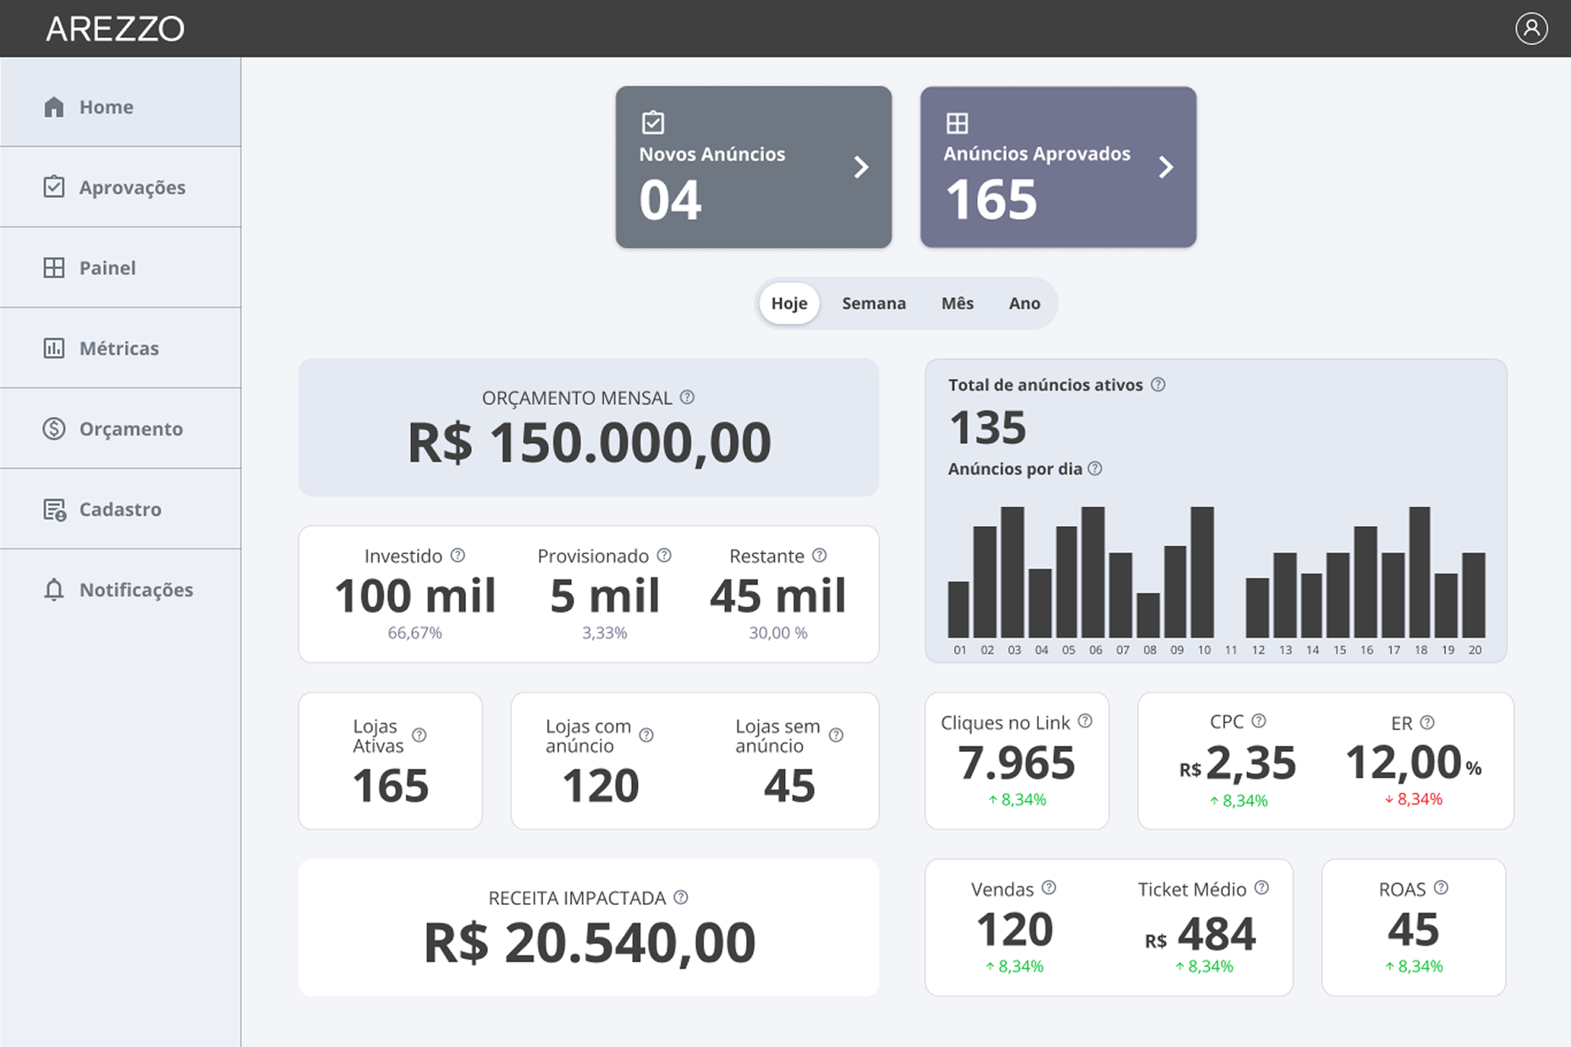This screenshot has height=1047, width=1571.
Task: Expand Anúncios Aprovados with its chevron arrow
Action: (1166, 167)
